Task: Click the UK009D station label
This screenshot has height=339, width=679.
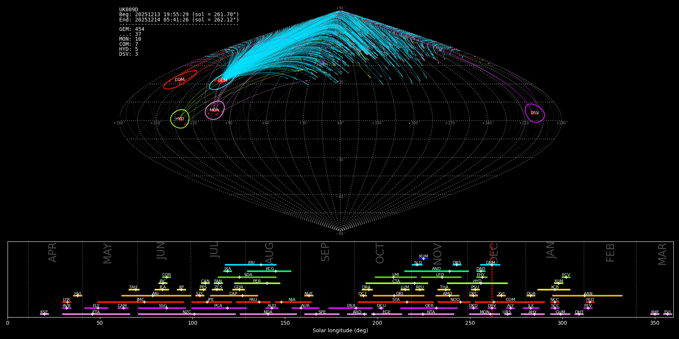Action: 129,10
